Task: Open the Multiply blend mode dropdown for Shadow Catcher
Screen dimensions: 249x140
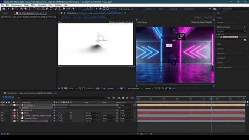Action: tap(91, 118)
